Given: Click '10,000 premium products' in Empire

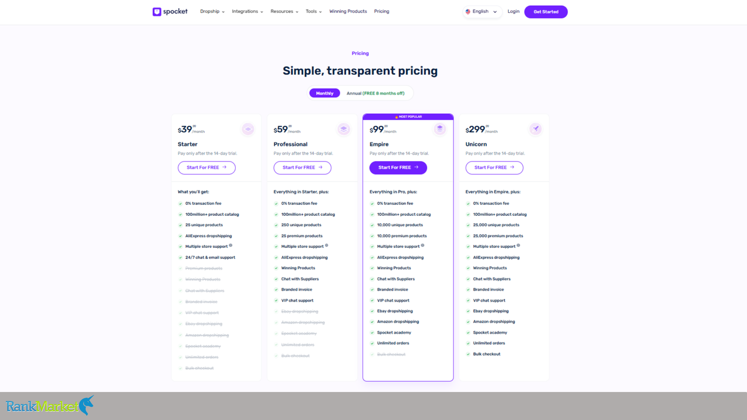Looking at the screenshot, I should [402, 236].
